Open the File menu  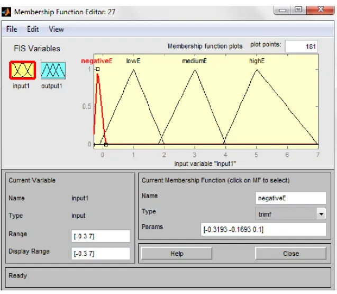point(12,29)
